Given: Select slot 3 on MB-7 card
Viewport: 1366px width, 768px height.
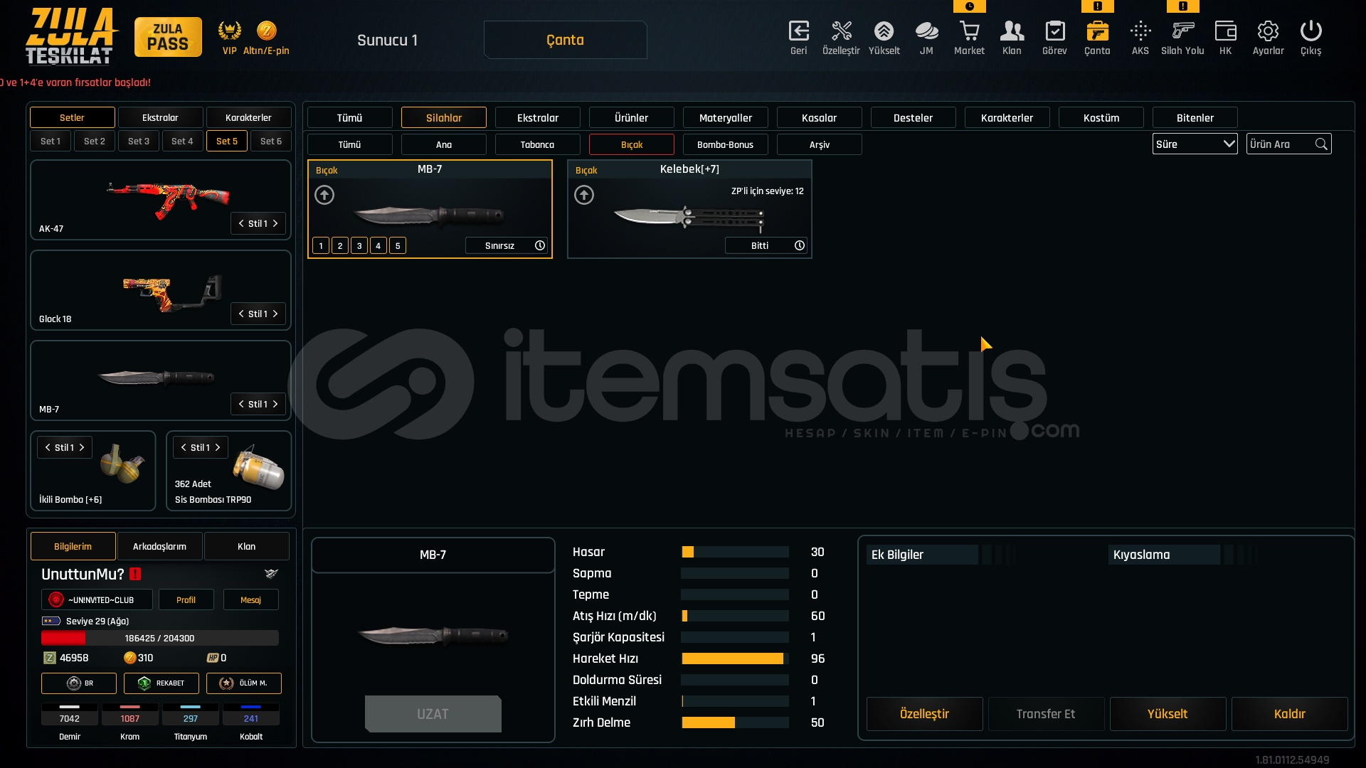Looking at the screenshot, I should [x=359, y=246].
